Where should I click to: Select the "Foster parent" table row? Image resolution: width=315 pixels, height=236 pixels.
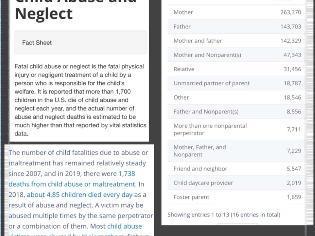pos(236,197)
